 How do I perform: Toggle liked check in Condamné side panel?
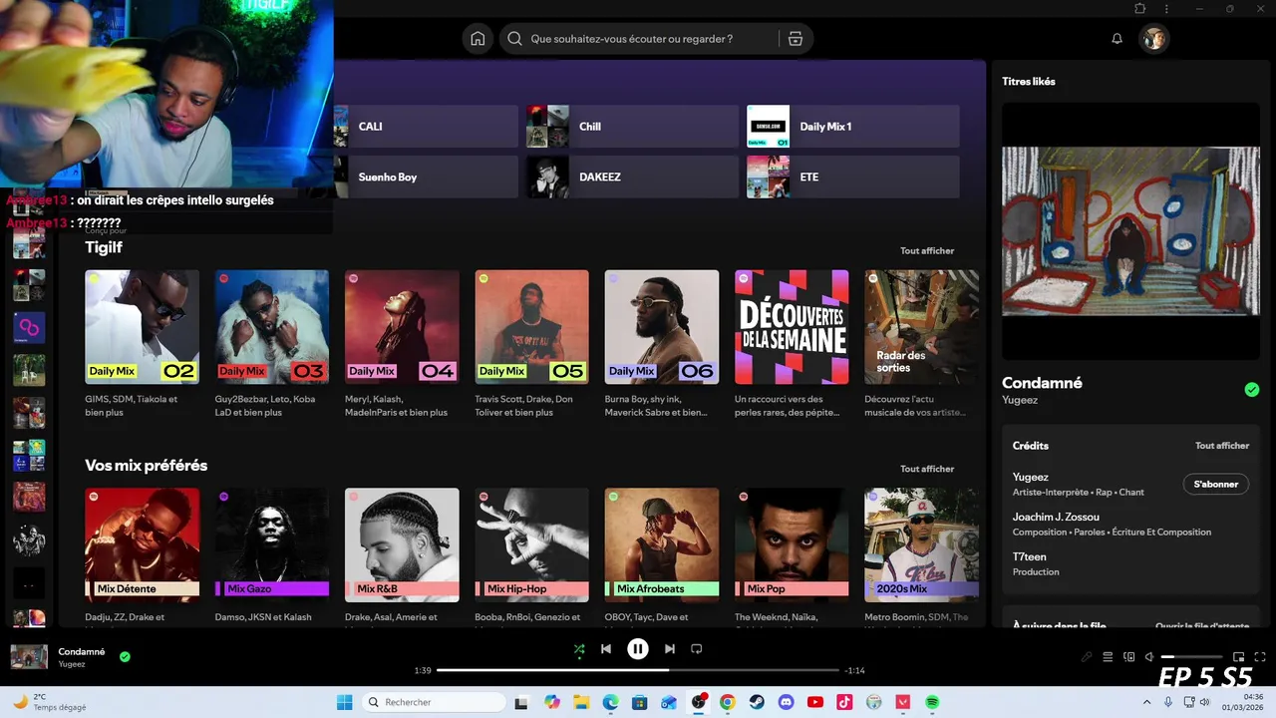pos(1252,389)
